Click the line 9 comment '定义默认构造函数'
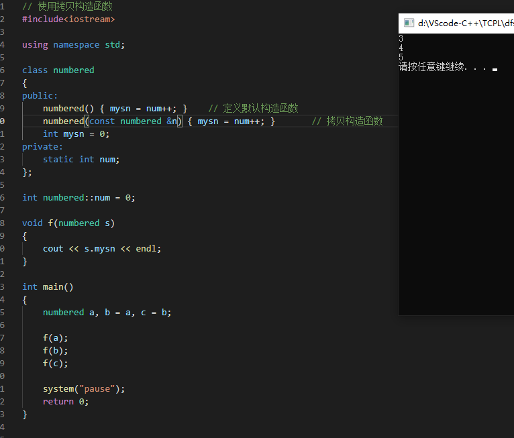The image size is (514, 438). (x=260, y=108)
